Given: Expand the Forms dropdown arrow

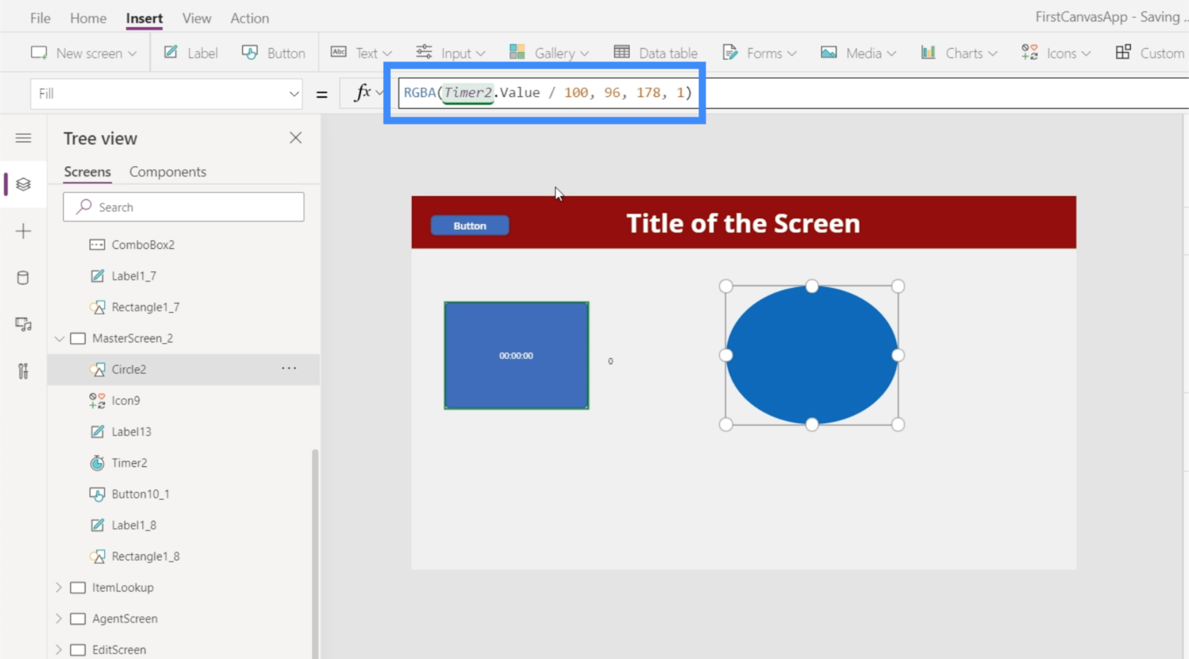Looking at the screenshot, I should click(792, 54).
